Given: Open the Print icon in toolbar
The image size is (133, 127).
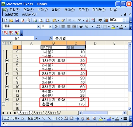Looking at the screenshot, I should [35, 20].
